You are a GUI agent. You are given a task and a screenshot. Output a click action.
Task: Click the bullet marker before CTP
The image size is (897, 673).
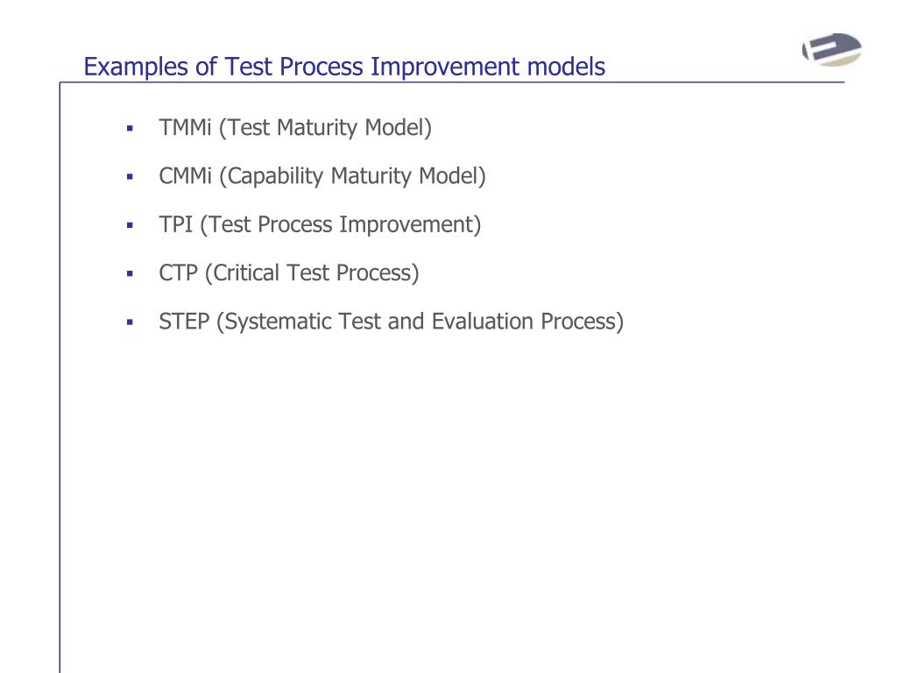click(130, 273)
